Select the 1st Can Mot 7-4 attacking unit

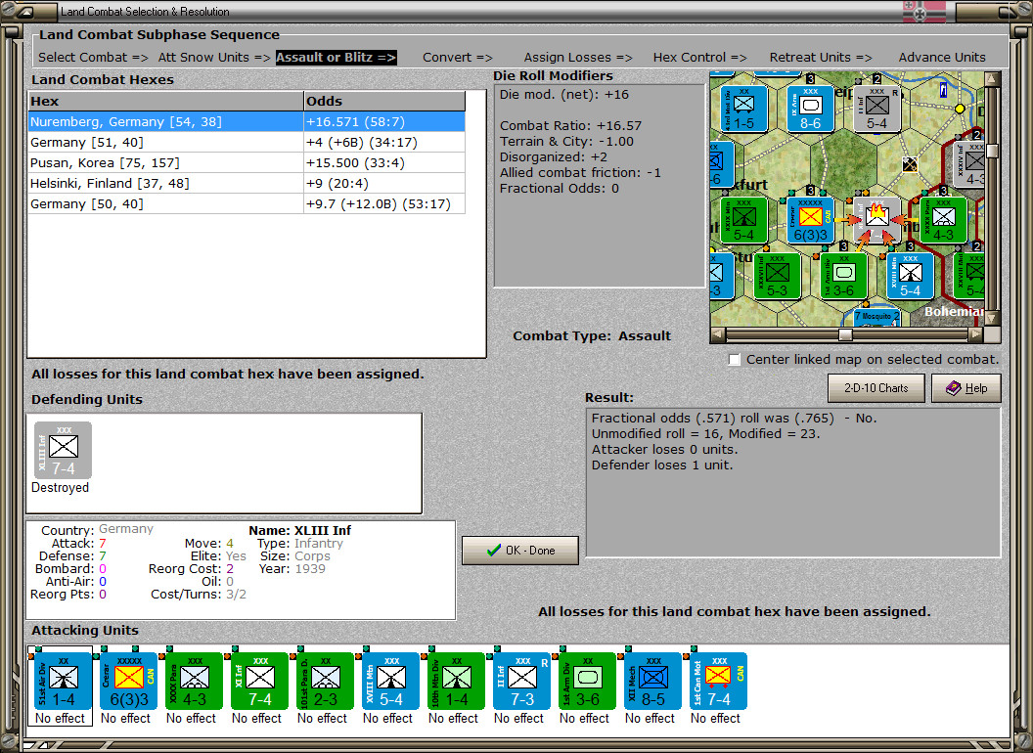pos(718,682)
